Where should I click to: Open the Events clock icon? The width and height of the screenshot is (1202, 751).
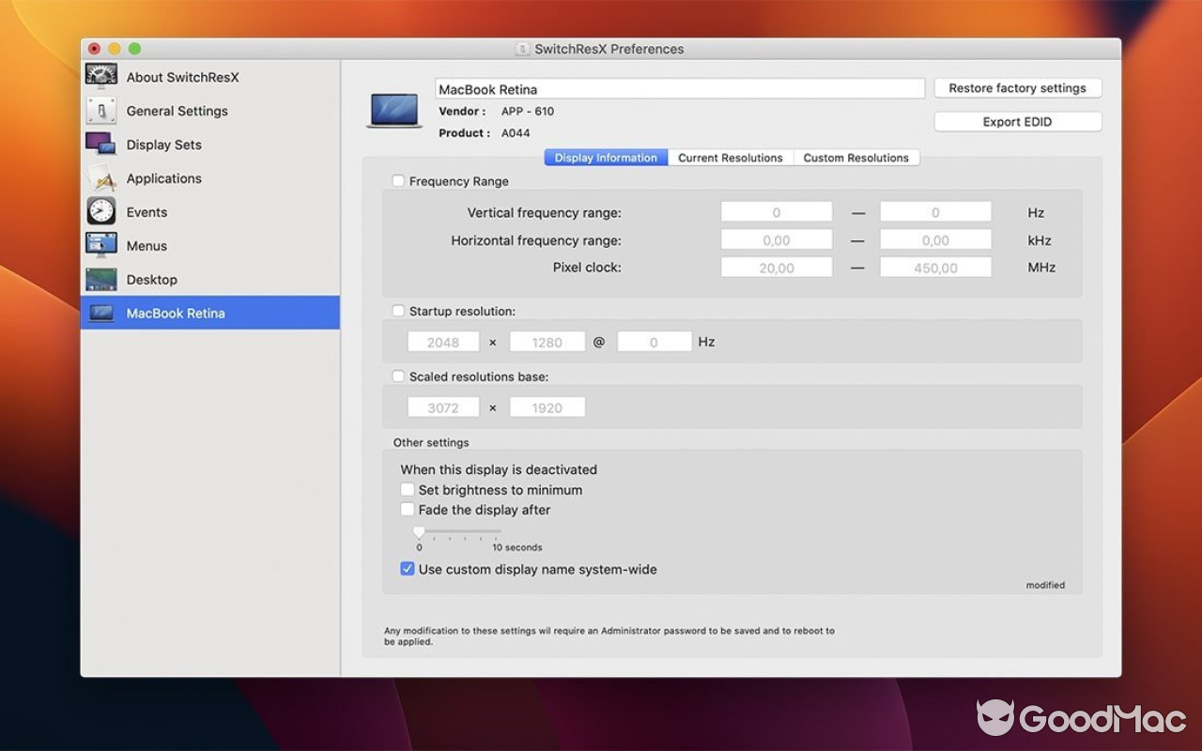pos(101,212)
